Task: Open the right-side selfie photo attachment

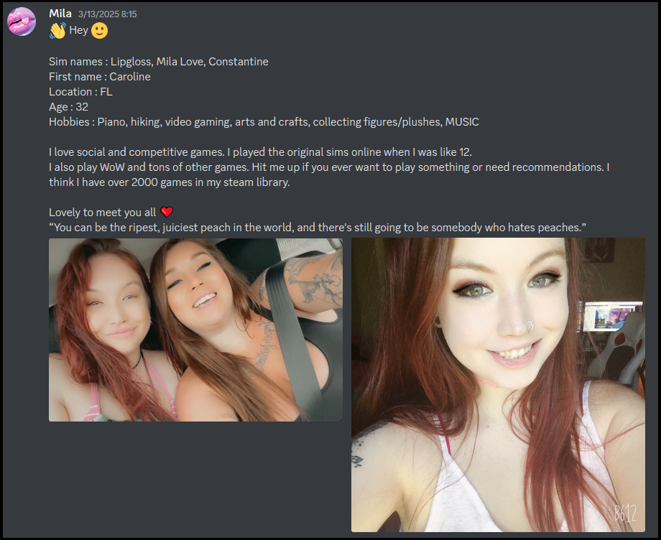Action: (499, 385)
